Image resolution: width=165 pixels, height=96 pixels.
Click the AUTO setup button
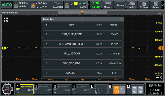[7, 5]
